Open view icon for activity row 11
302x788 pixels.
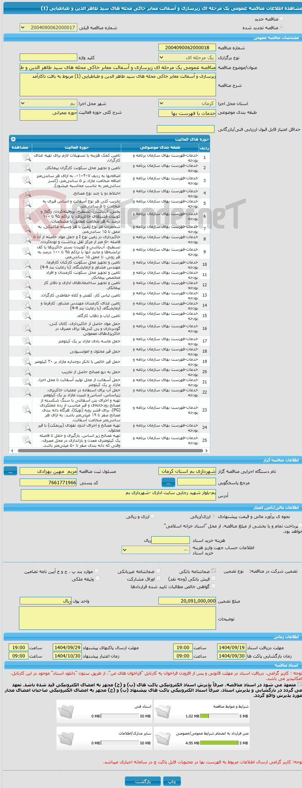pyautogui.click(x=27, y=275)
